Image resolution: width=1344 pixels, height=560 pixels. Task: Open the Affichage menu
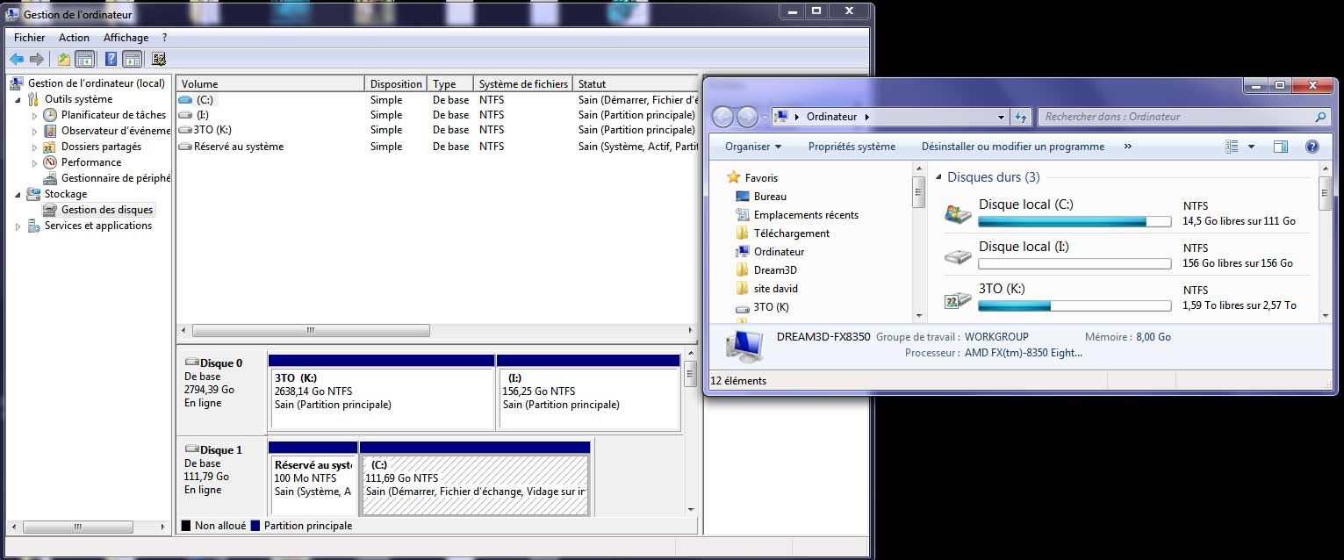126,38
